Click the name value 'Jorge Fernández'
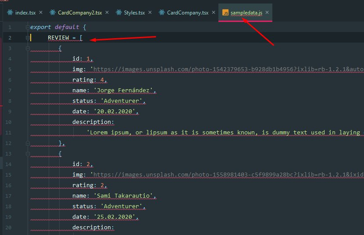364x235 pixels. [123, 90]
